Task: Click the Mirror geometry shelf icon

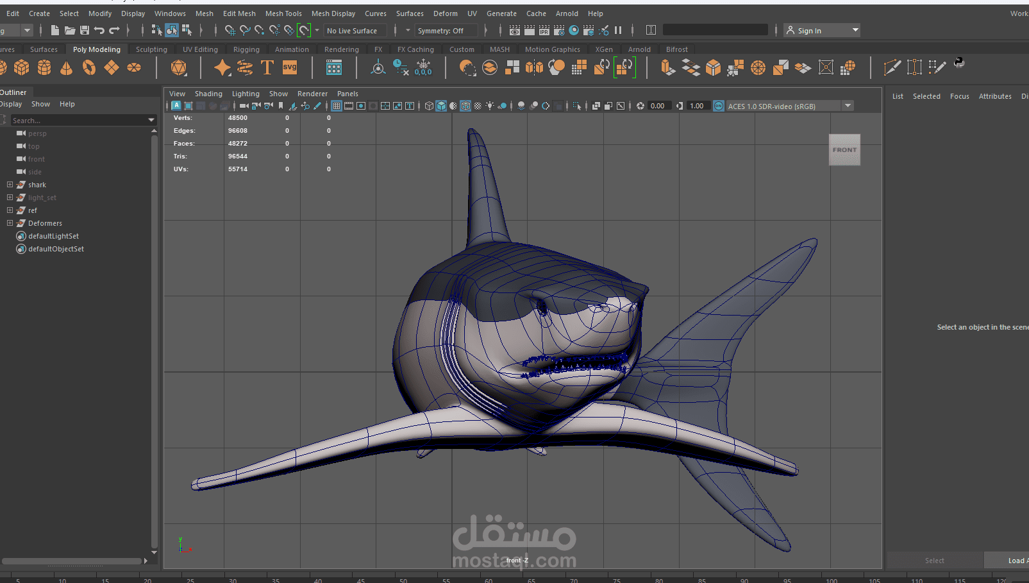Action: click(534, 67)
